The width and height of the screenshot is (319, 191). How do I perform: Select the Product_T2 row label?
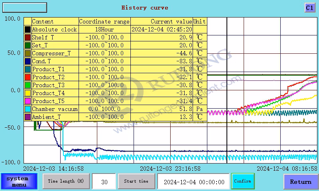click(48, 77)
